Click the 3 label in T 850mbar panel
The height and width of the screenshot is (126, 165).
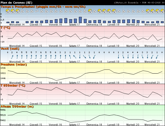click(1, 89)
